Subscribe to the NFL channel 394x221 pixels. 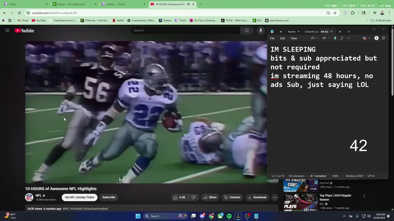109,197
